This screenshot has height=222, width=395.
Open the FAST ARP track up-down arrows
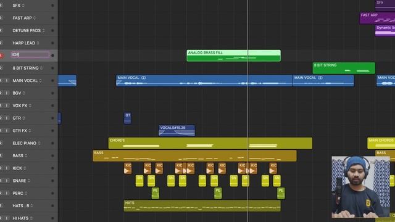[35, 18]
